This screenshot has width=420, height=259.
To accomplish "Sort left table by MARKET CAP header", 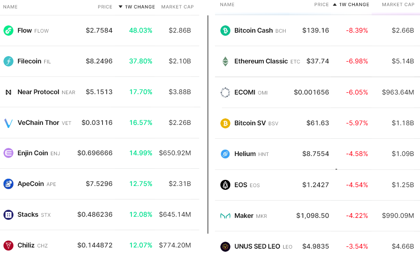I will point(177,7).
